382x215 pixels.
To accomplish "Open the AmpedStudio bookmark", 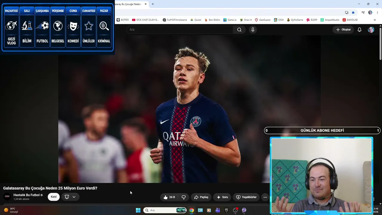I will [x=330, y=20].
